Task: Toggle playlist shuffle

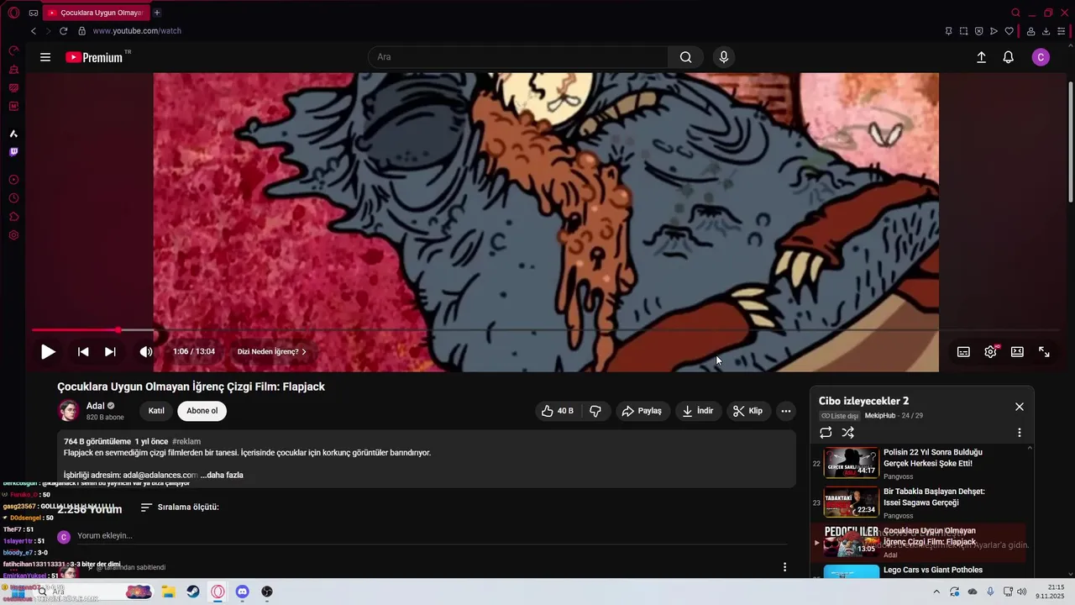Action: coord(848,433)
